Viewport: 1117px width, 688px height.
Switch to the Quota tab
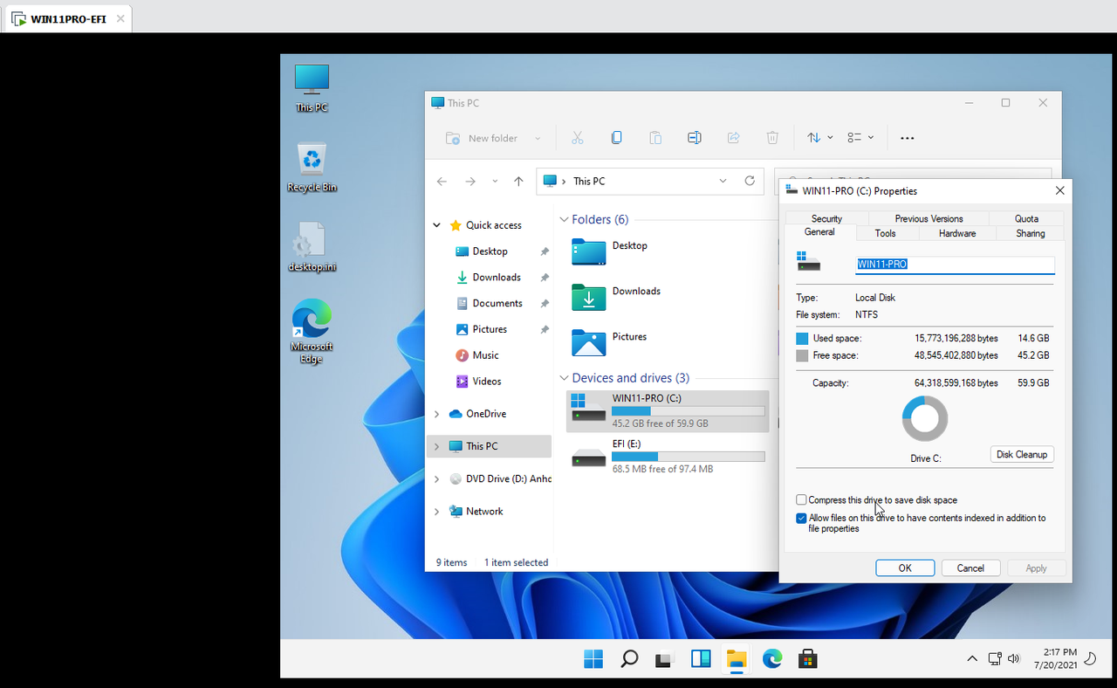click(x=1026, y=219)
